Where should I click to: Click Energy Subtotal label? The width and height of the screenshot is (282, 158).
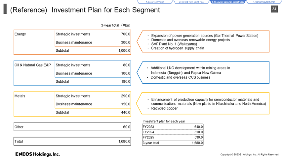tap(62, 50)
